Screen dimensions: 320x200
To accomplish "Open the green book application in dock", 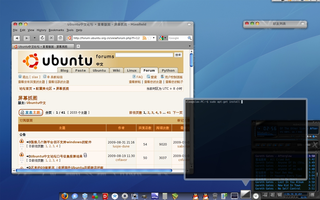I will 175,196.
